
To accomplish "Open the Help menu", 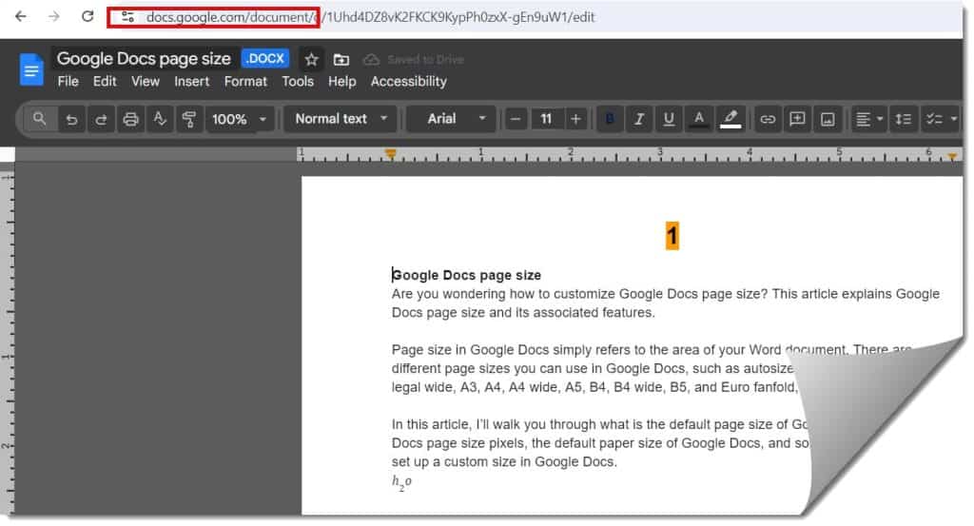I will point(341,82).
